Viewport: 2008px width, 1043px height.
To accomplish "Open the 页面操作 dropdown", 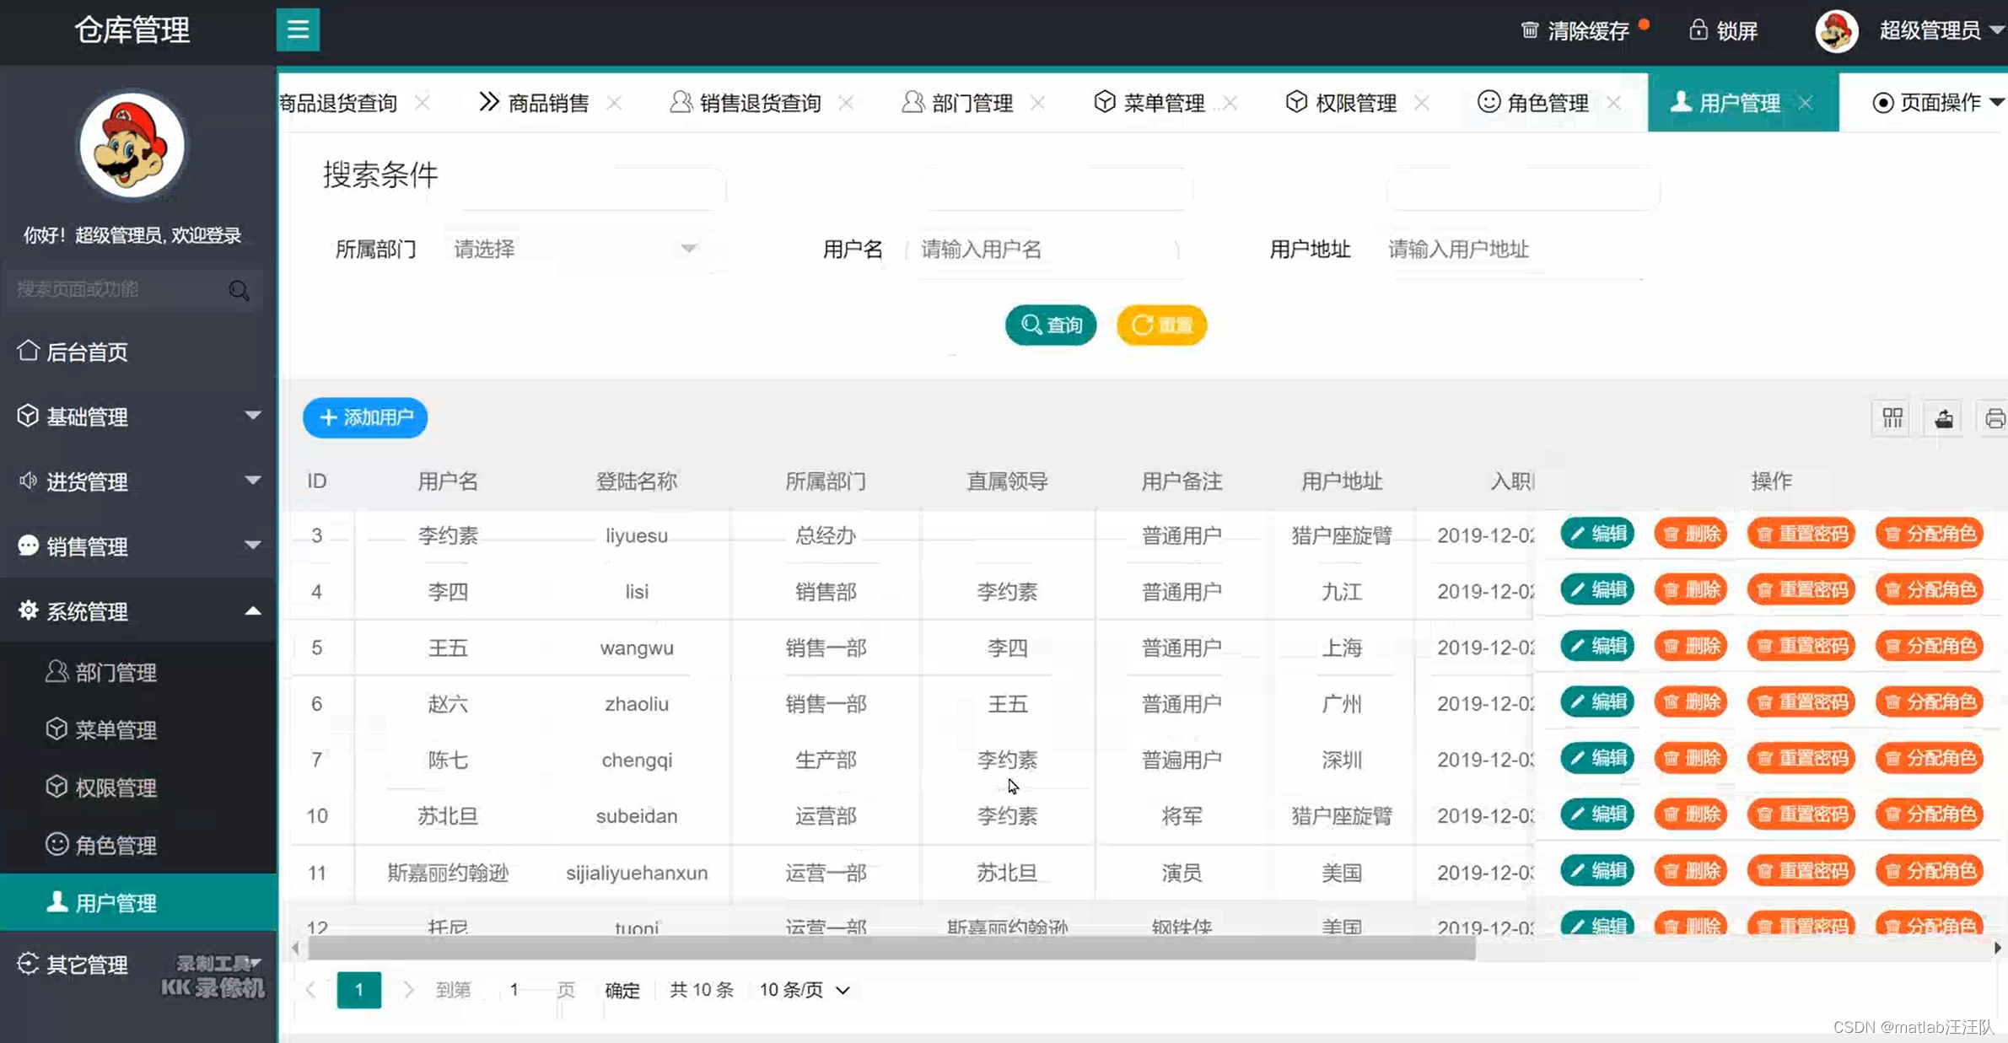I will pos(1937,103).
